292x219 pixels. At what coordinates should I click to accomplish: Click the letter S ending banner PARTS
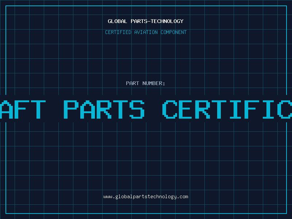pyautogui.click(x=137, y=109)
